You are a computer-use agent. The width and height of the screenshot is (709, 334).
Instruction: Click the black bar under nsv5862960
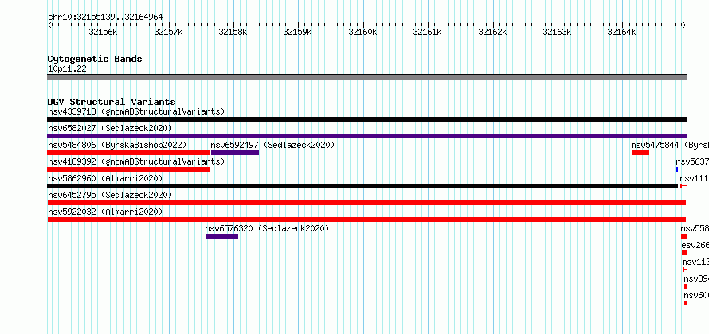[362, 186]
